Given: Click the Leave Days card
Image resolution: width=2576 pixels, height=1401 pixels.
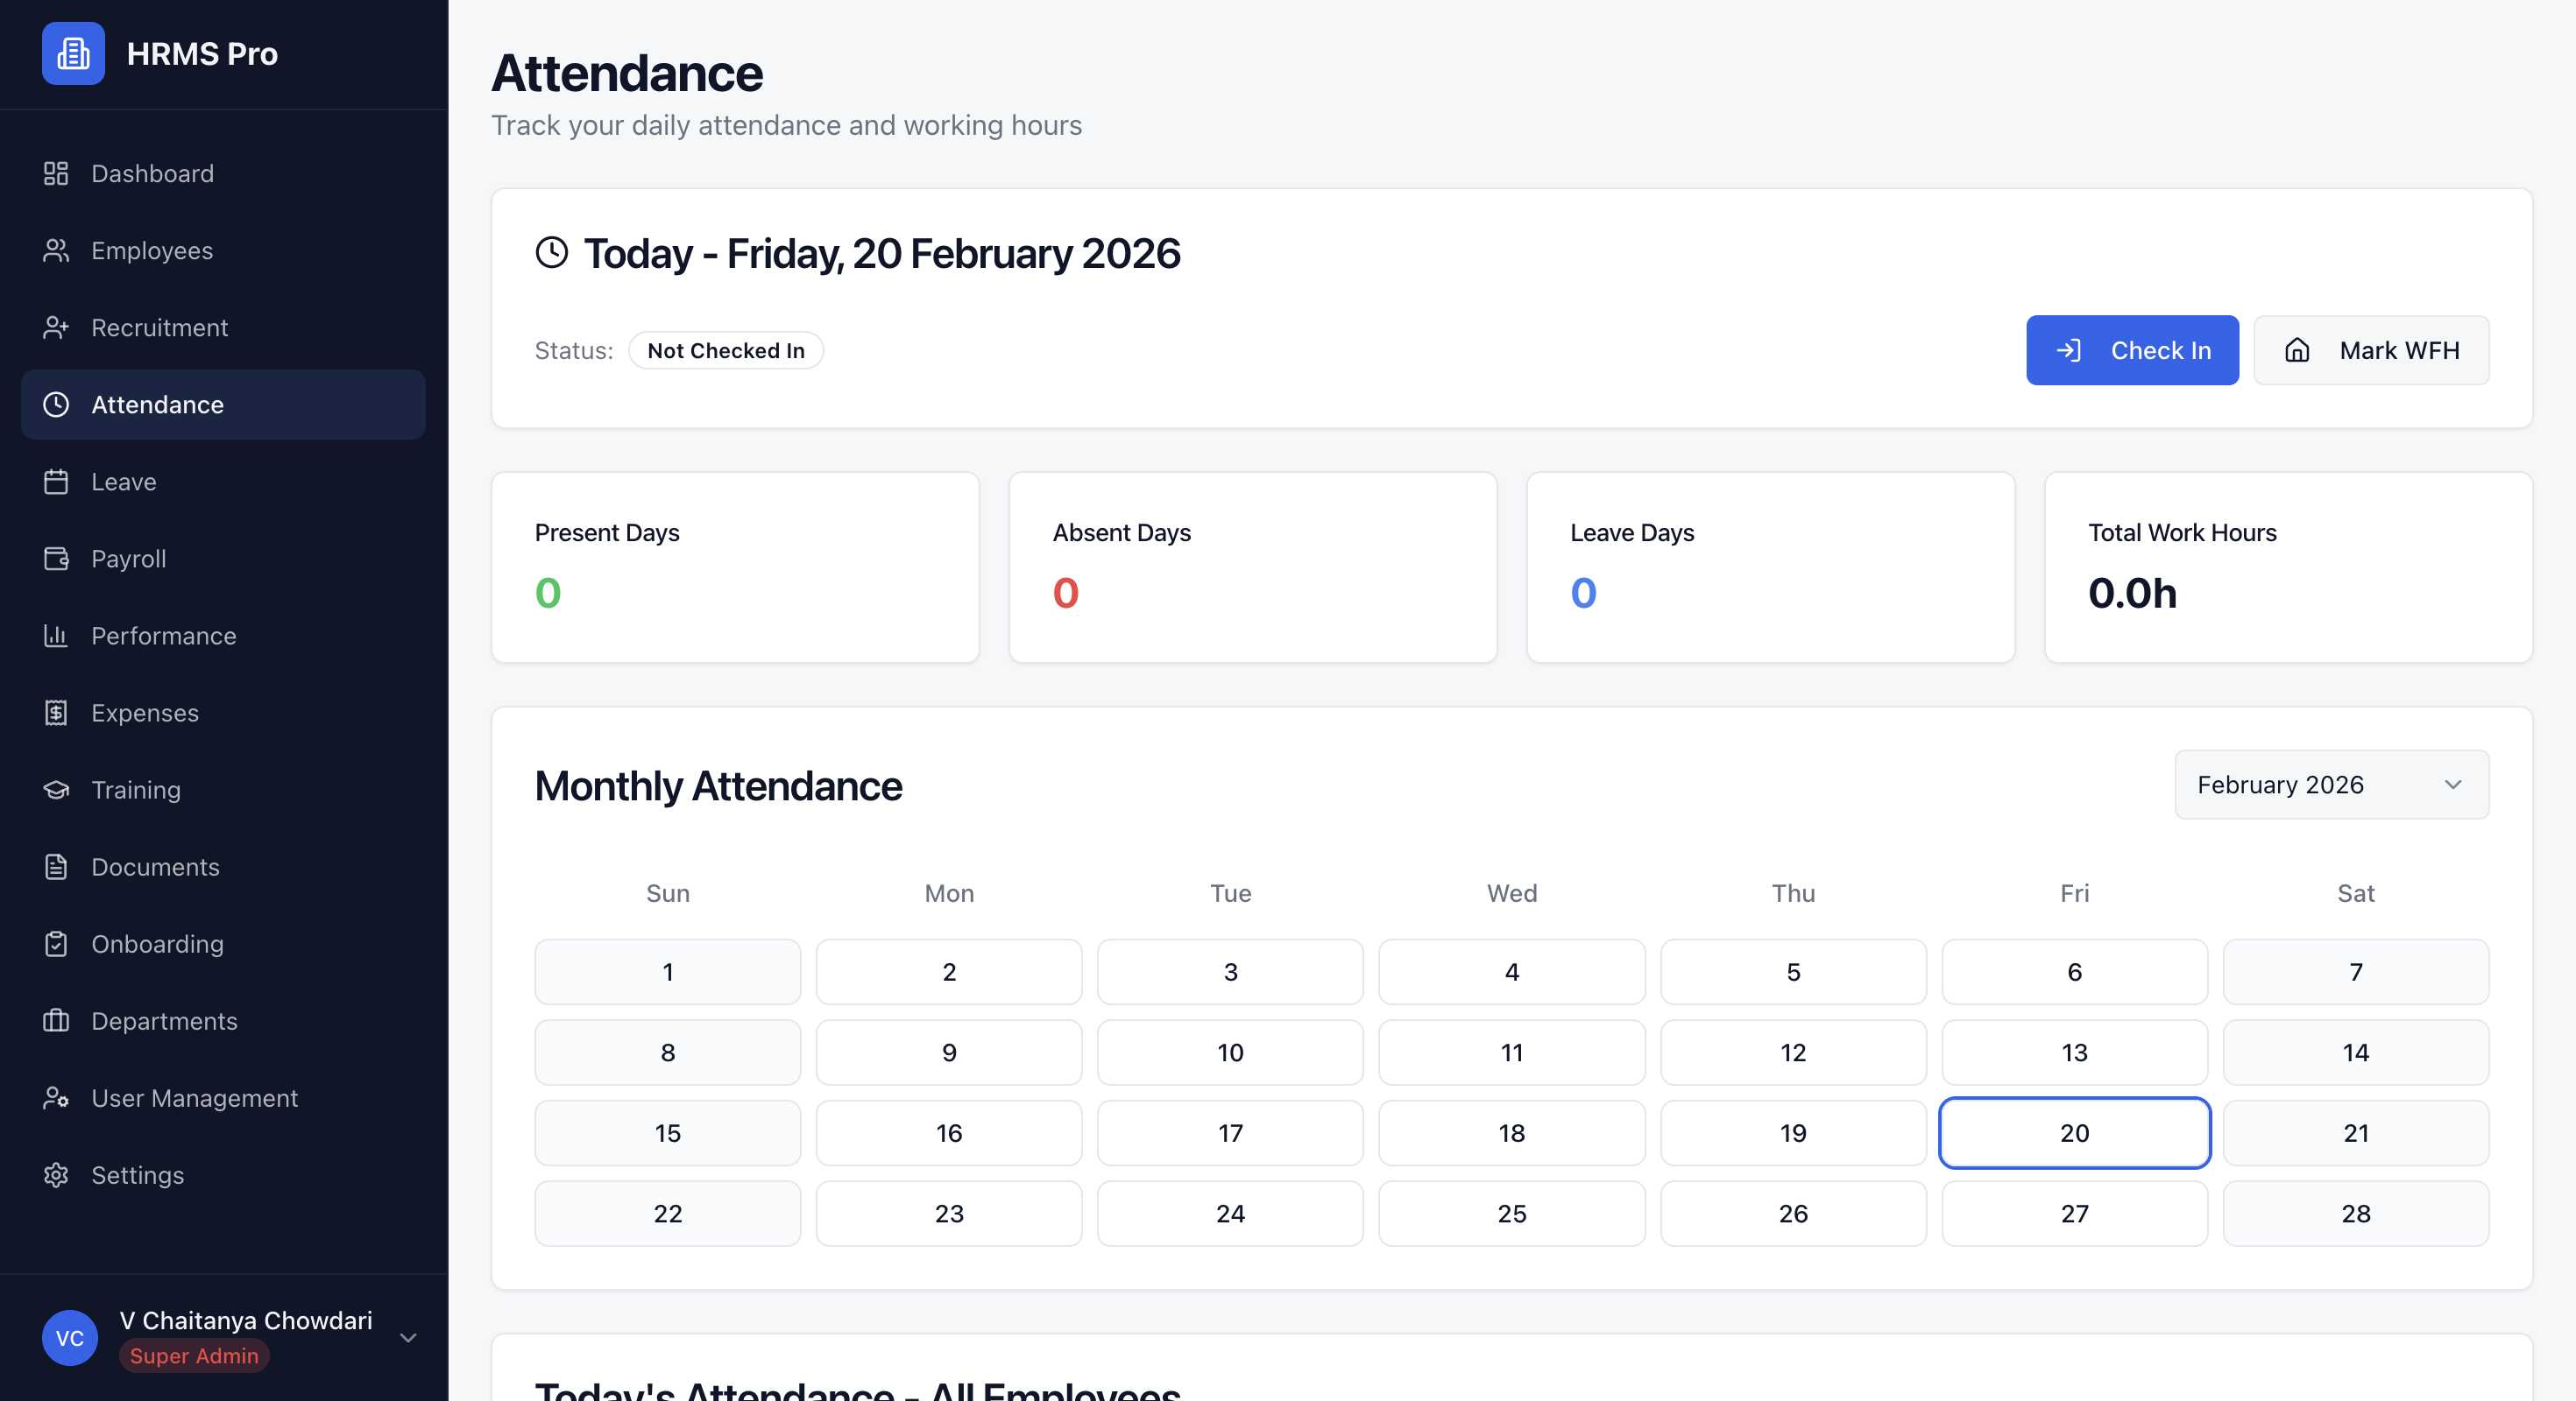Looking at the screenshot, I should click(x=1770, y=567).
